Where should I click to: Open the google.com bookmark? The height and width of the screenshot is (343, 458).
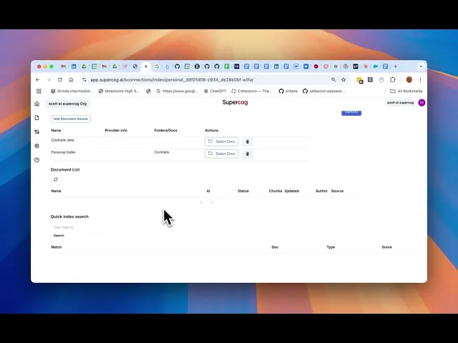coord(177,91)
